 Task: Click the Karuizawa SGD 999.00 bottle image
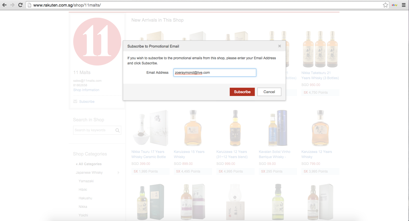(x=235, y=128)
